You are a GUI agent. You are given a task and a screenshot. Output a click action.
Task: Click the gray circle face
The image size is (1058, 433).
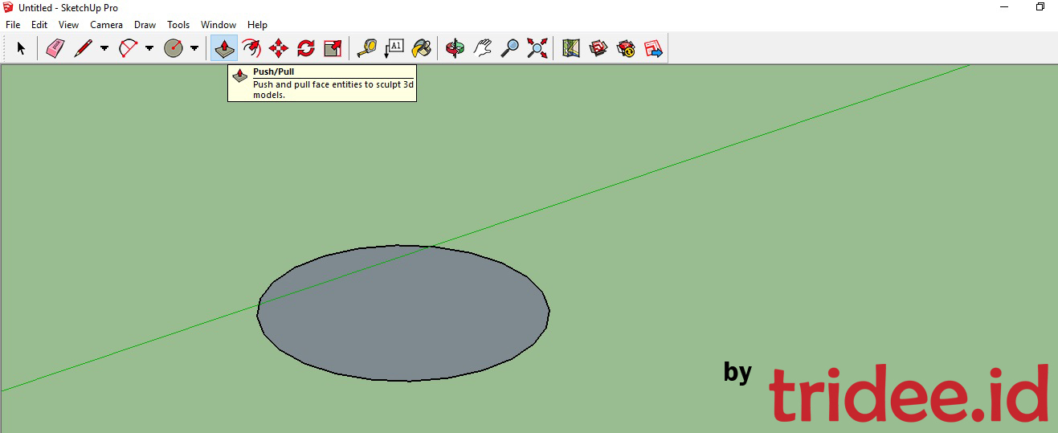click(x=403, y=313)
